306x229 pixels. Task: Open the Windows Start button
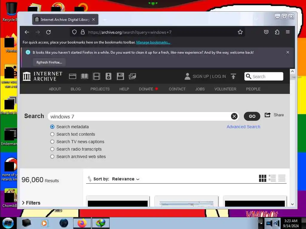pos(8,223)
